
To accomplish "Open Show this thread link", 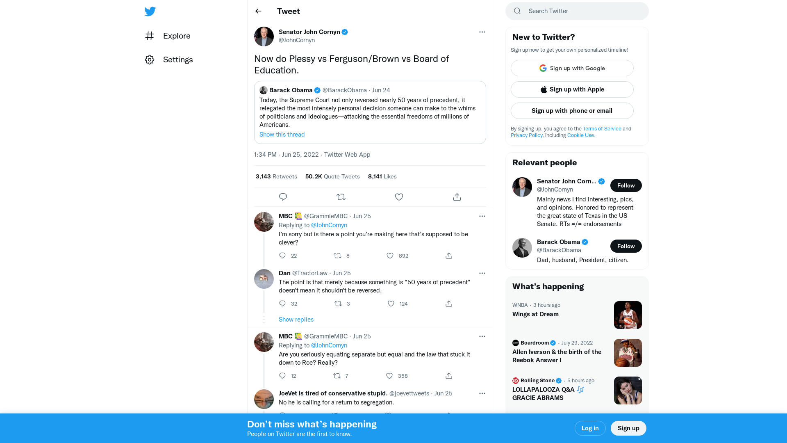I will pos(282,135).
